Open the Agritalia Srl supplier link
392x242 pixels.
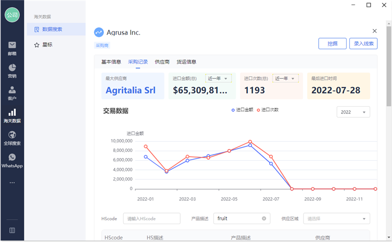(x=130, y=90)
